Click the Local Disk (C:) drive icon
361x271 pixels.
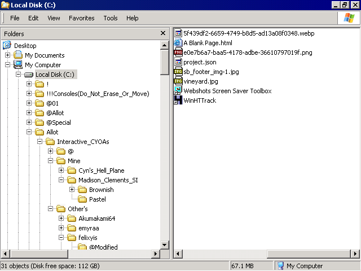(29, 75)
